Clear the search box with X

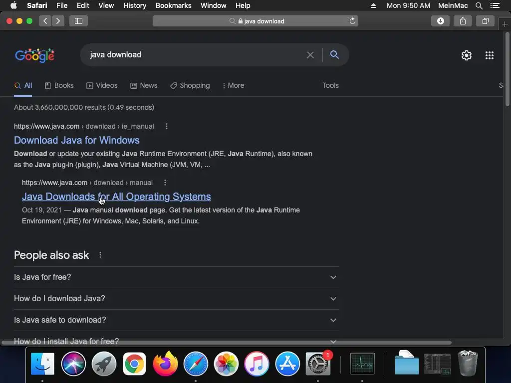pos(310,55)
